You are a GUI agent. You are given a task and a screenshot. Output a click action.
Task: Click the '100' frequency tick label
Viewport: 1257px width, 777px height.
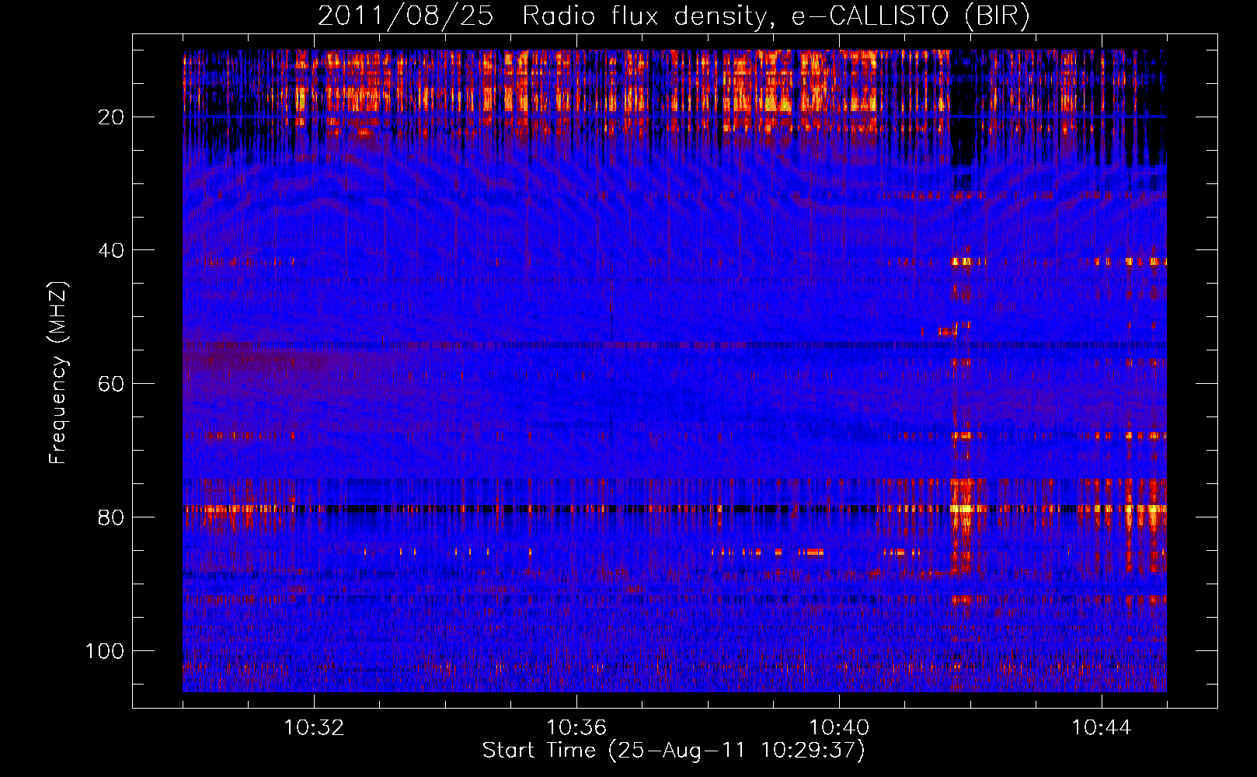(106, 651)
